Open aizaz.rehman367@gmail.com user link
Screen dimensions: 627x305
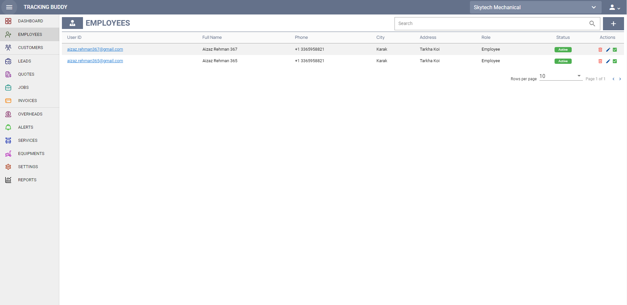[x=95, y=49]
